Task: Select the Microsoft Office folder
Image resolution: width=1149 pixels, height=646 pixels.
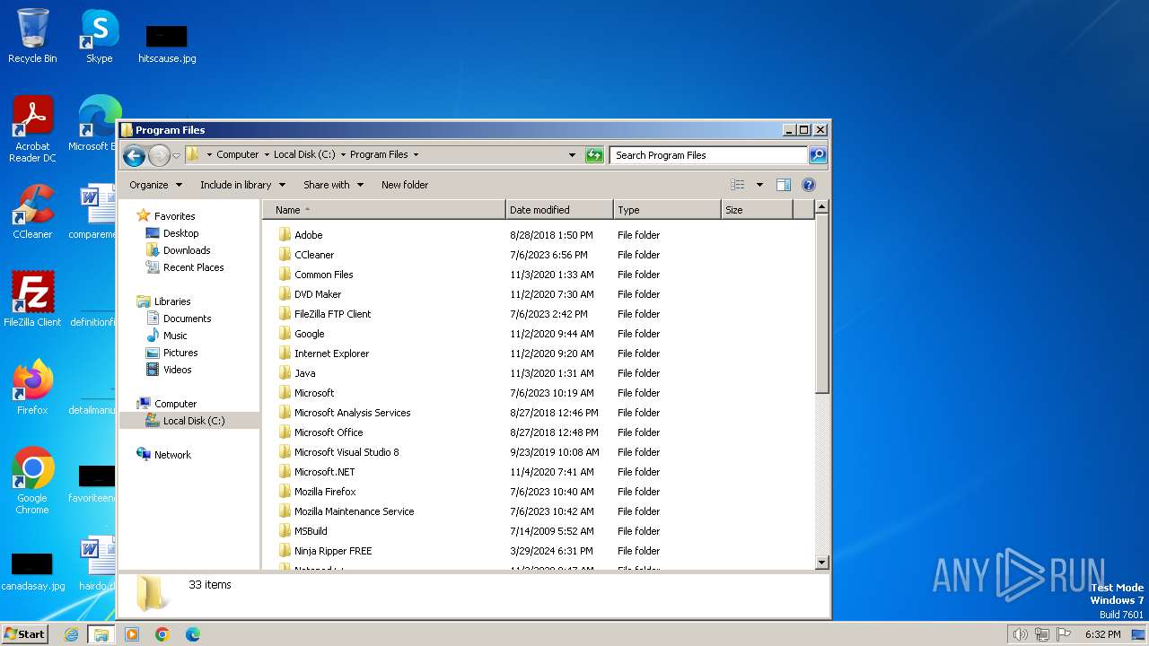Action: [329, 432]
